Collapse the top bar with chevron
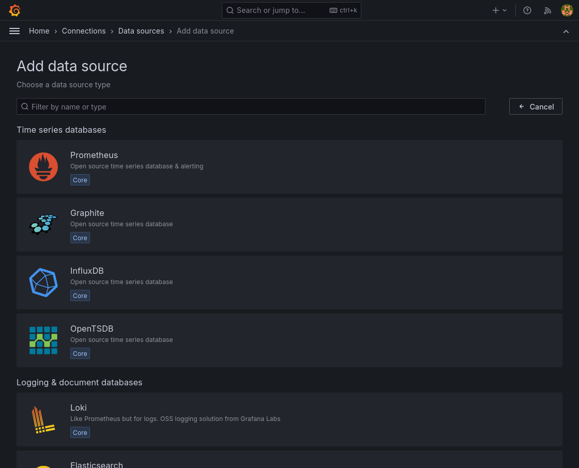This screenshot has width=579, height=468. pos(566,31)
